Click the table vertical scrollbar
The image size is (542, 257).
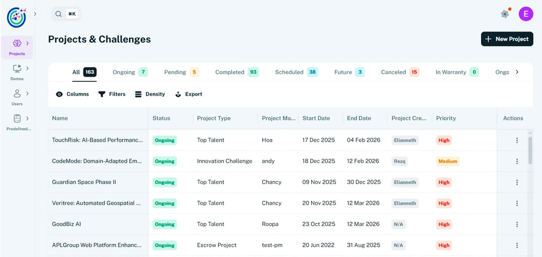(530, 151)
